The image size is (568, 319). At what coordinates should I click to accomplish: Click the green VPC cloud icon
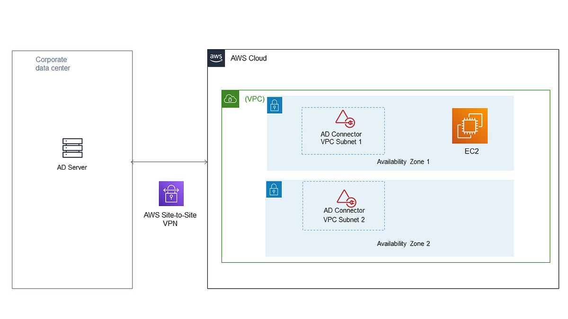tap(230, 99)
